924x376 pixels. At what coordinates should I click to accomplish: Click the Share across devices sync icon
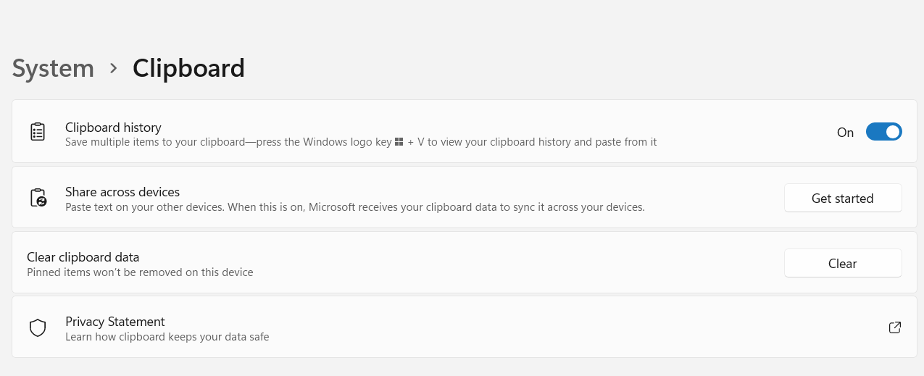[38, 198]
